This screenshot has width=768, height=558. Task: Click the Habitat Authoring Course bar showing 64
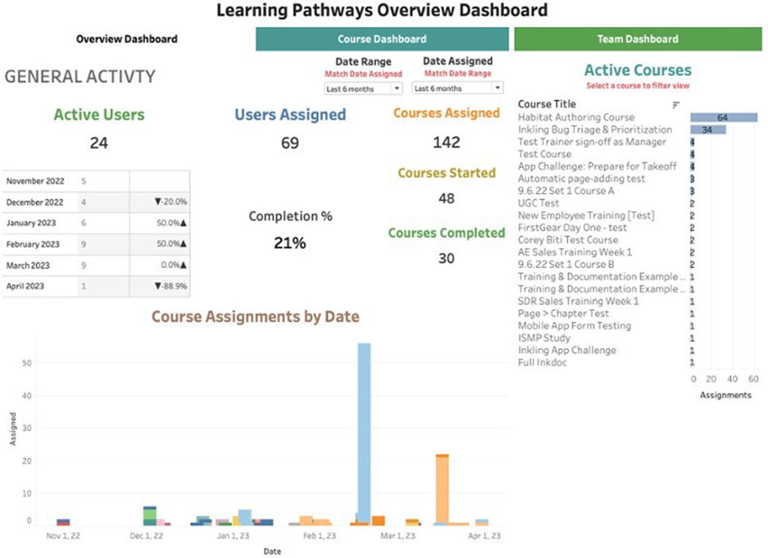pos(723,118)
